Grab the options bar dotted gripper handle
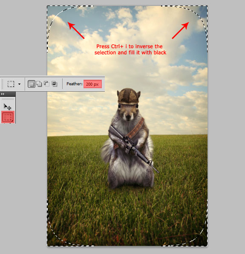Image resolution: width=245 pixels, height=254 pixels. click(x=2, y=84)
